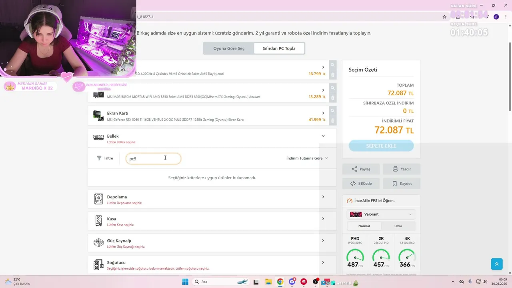The image size is (512, 288).
Task: Click the Soğutucu cooler icon
Action: [x=98, y=265]
